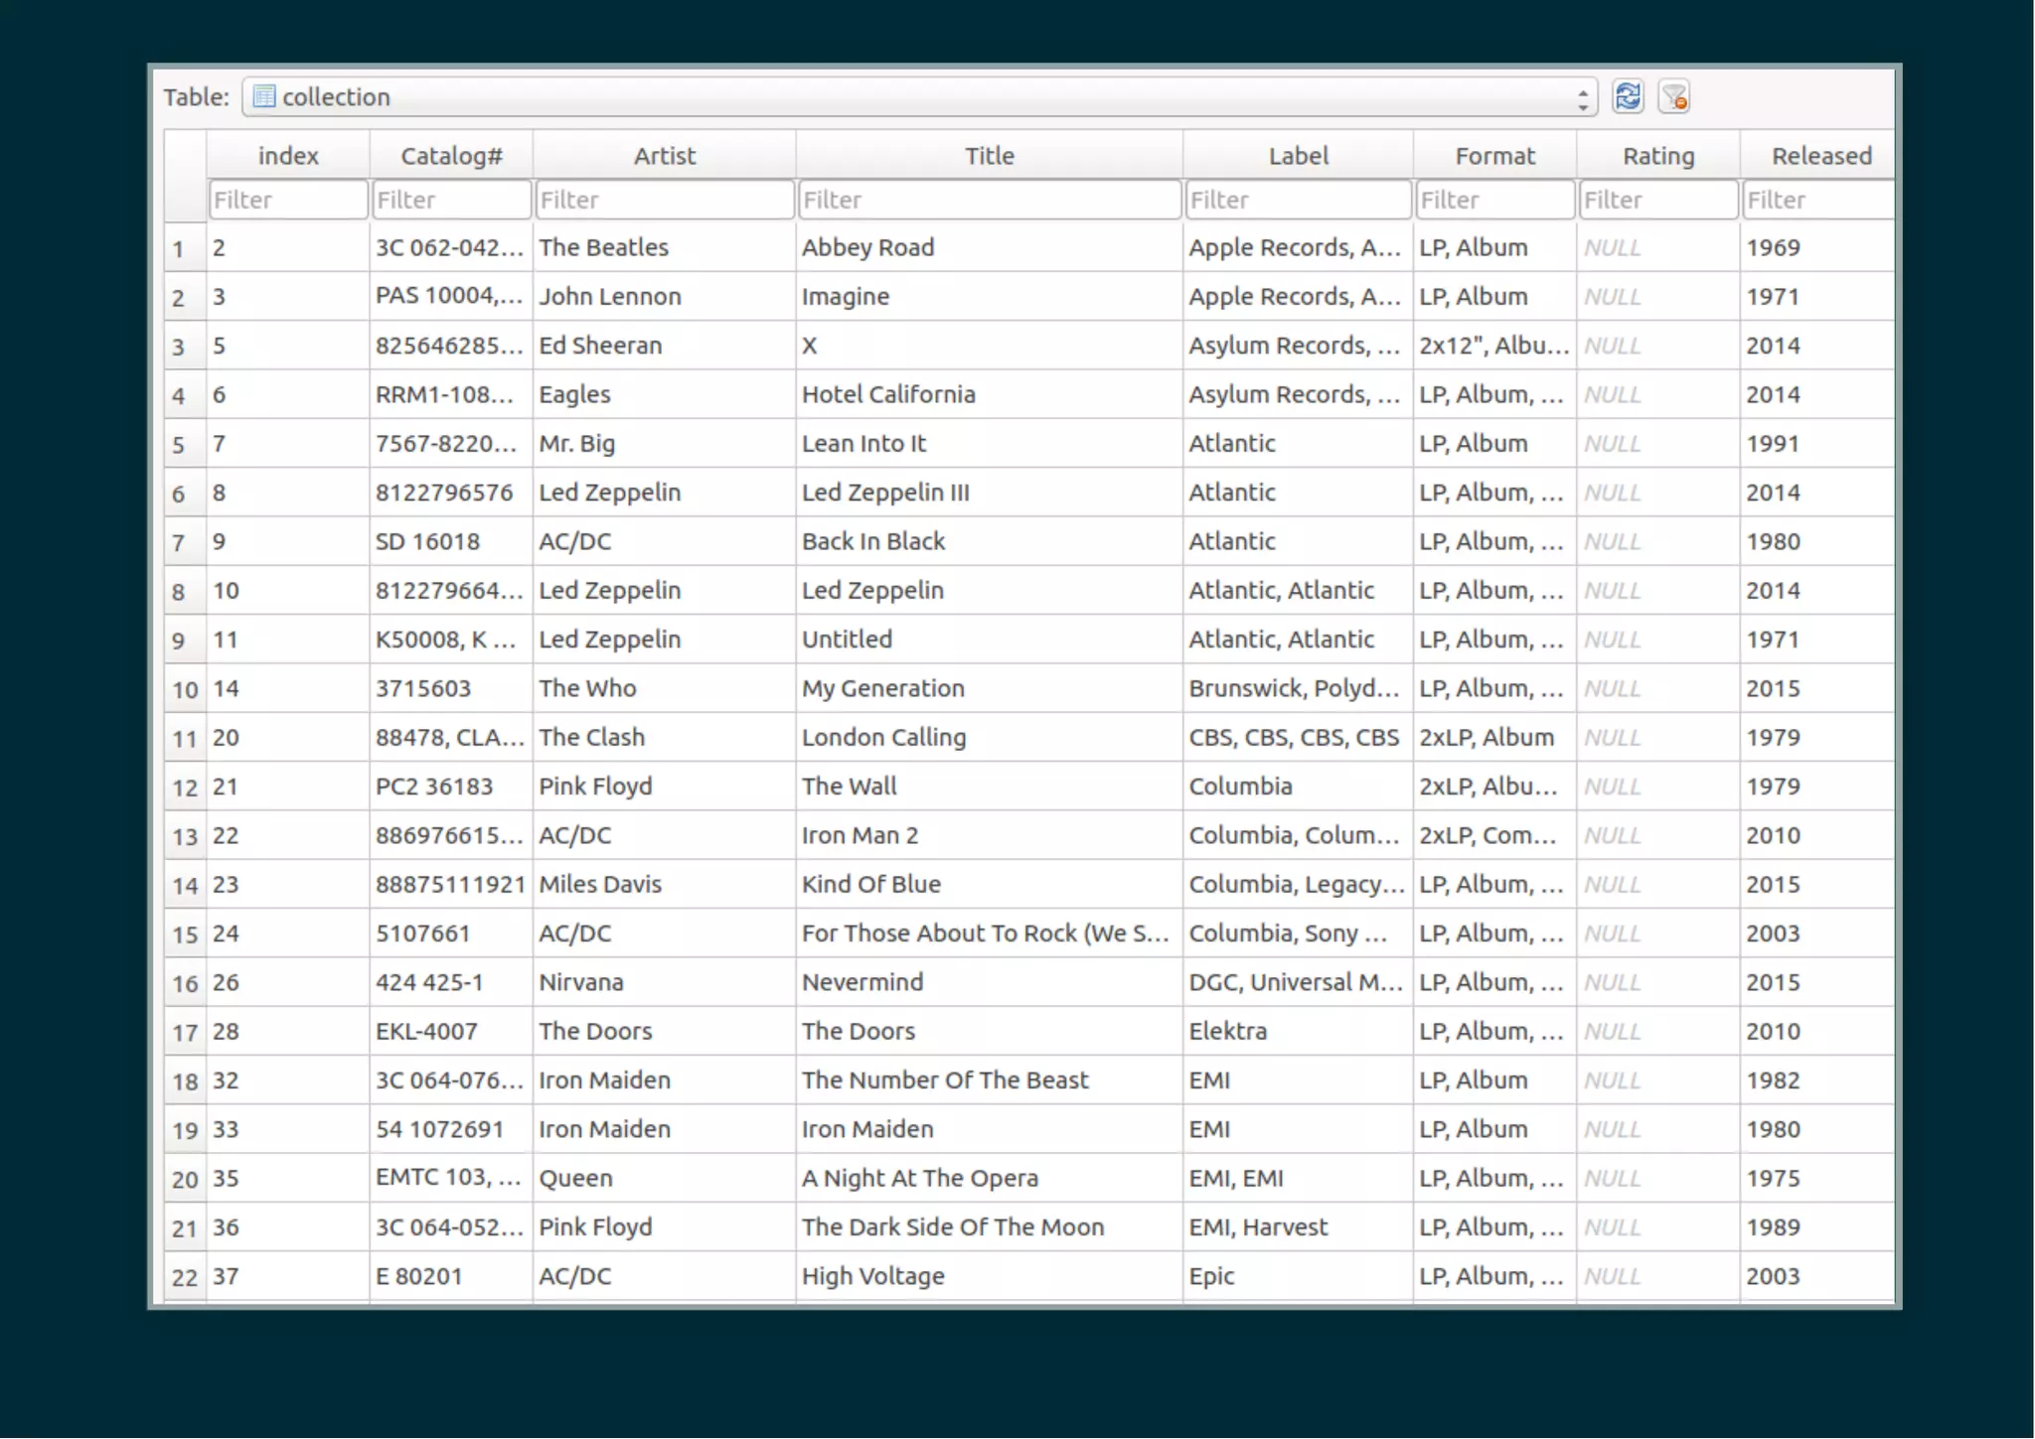The height and width of the screenshot is (1439, 2035).
Task: Select the 'London Calling' title cell
Action: (x=990, y=737)
